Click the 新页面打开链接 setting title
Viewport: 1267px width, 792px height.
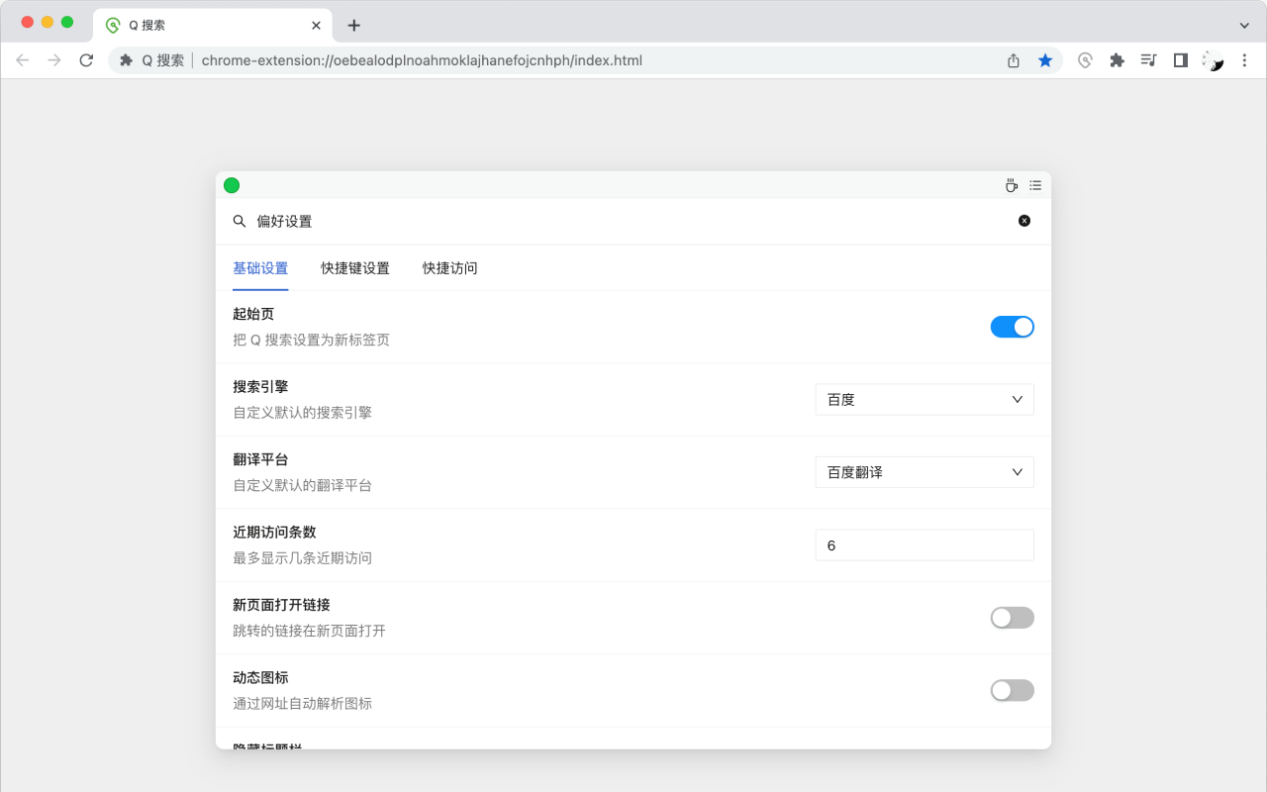tap(281, 605)
